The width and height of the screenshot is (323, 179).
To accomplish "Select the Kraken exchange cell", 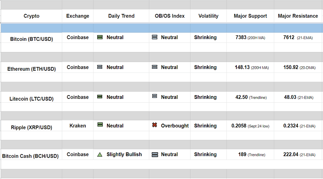I will (x=78, y=125).
